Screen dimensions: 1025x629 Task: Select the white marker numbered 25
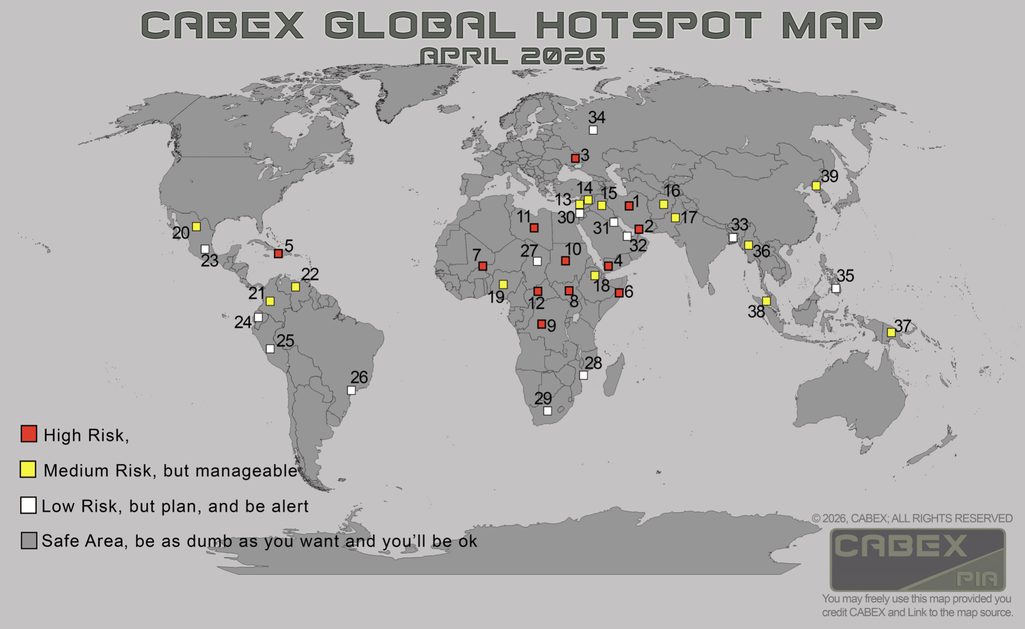pyautogui.click(x=270, y=349)
